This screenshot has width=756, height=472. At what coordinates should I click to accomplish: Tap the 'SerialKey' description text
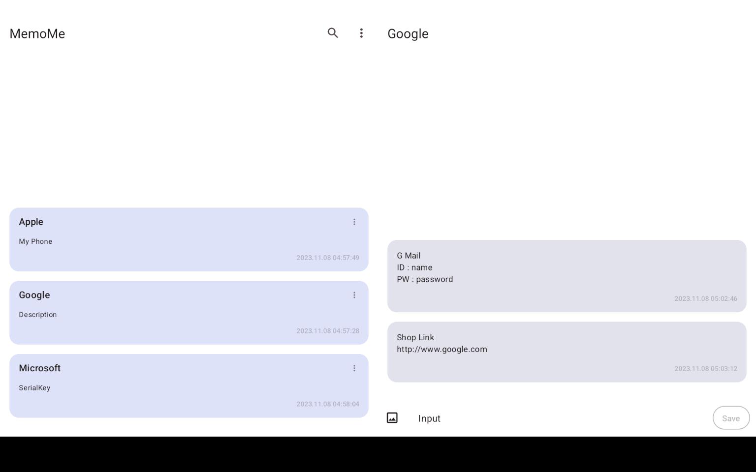coord(34,388)
